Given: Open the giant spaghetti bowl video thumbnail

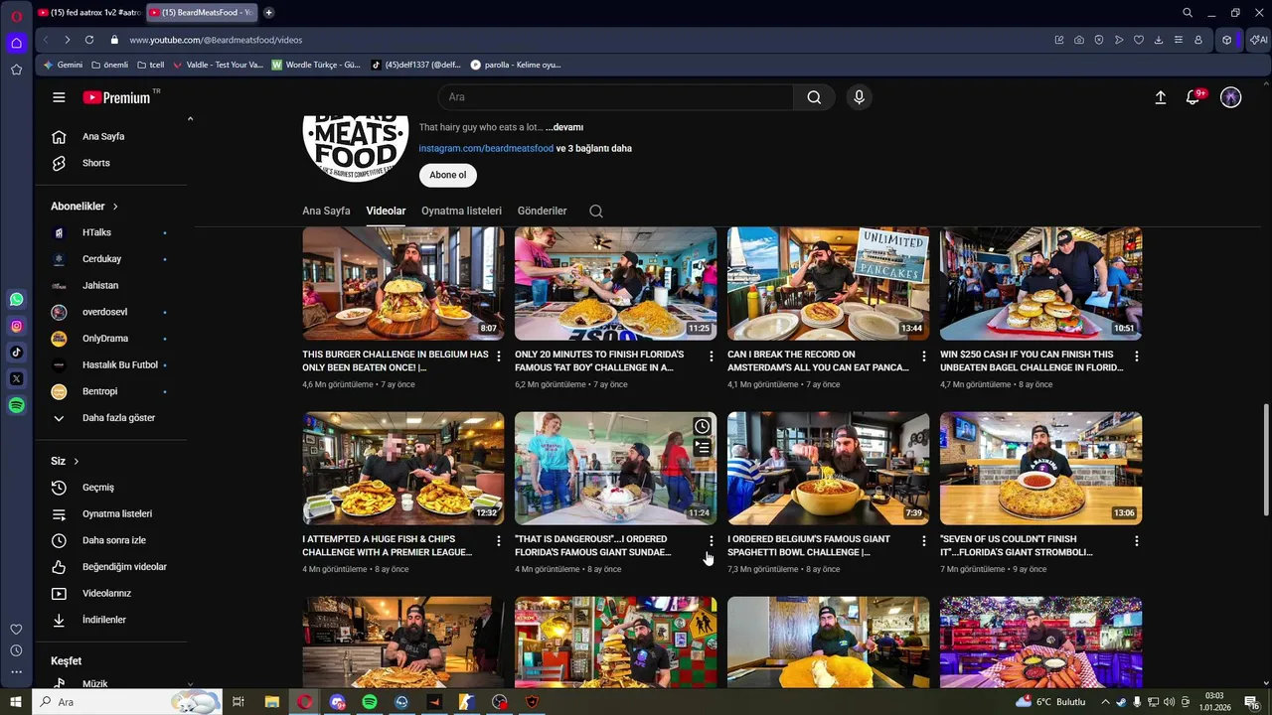Looking at the screenshot, I should (829, 469).
